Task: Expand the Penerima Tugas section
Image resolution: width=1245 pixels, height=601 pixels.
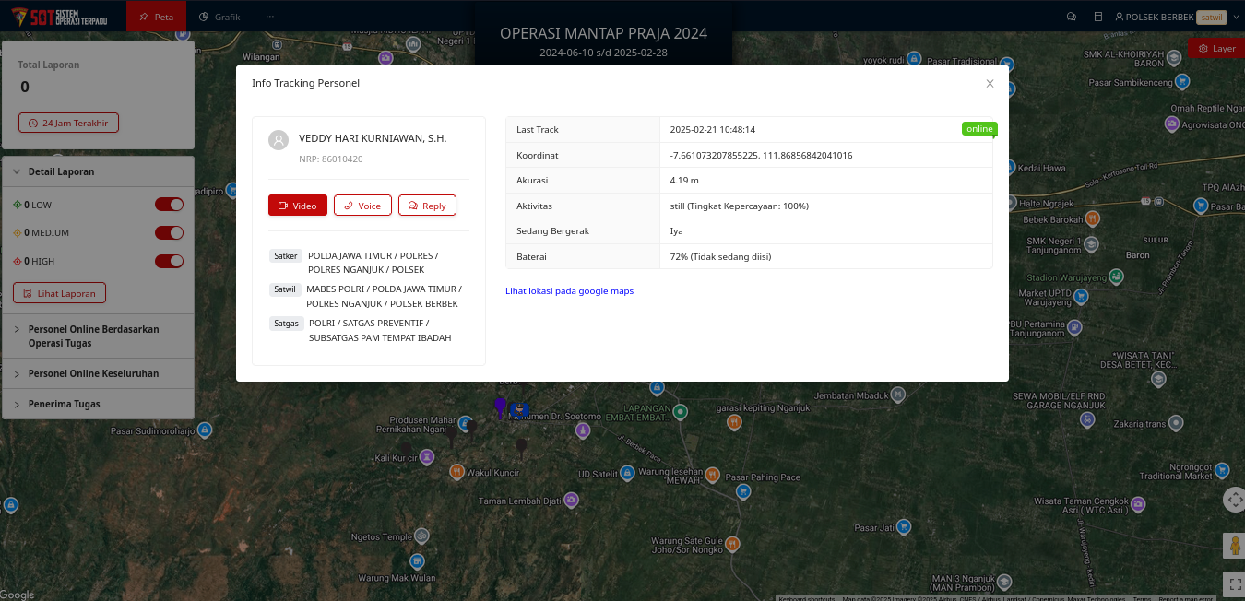Action: pos(64,405)
